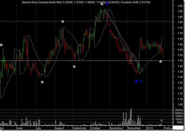Click the 1.30 price axis label
This screenshot has width=185, height=131.
[x=180, y=77]
